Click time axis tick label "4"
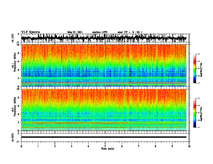213x164 pixels. pyautogui.click(x=88, y=146)
